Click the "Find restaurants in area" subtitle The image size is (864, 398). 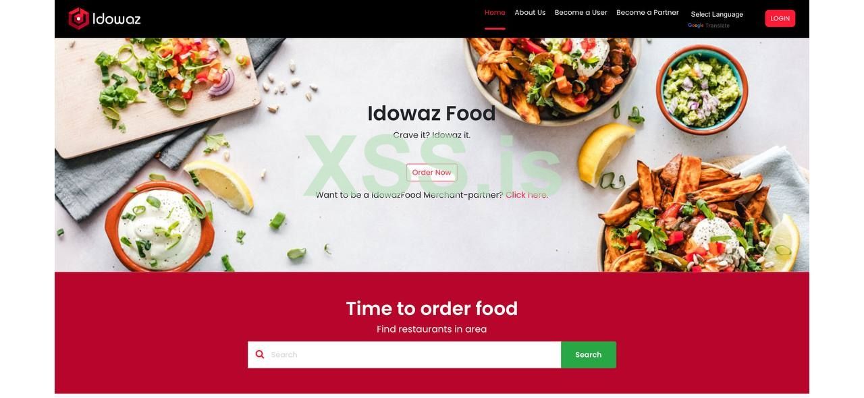pyautogui.click(x=432, y=329)
